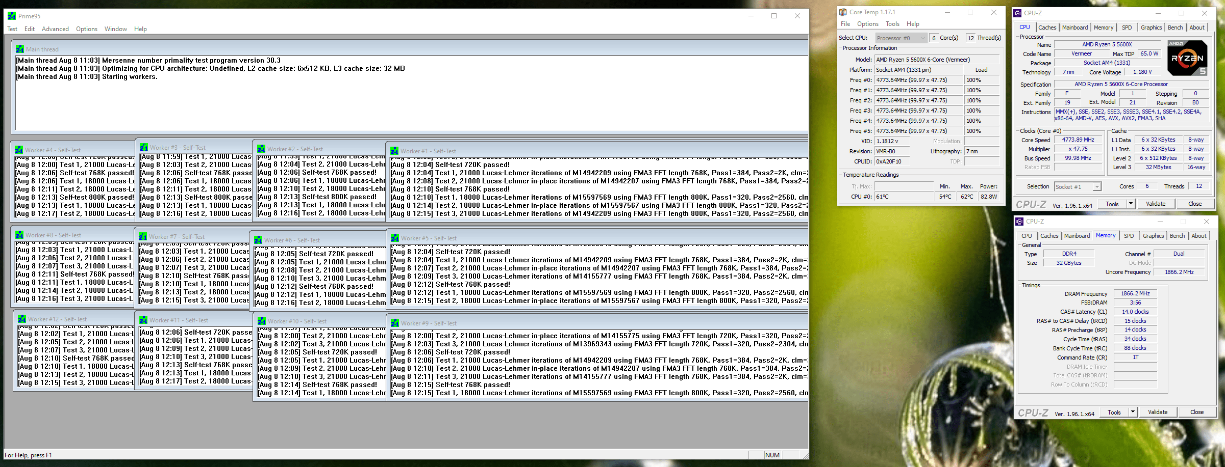Screen dimensions: 1225x467
Task: Click the Worker #9 window icon
Action: (x=395, y=323)
